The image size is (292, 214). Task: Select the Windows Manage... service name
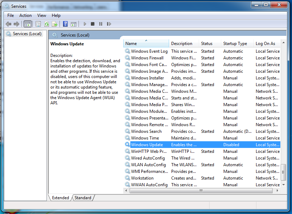point(149,85)
